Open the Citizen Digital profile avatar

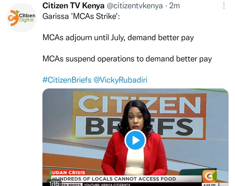(x=22, y=18)
